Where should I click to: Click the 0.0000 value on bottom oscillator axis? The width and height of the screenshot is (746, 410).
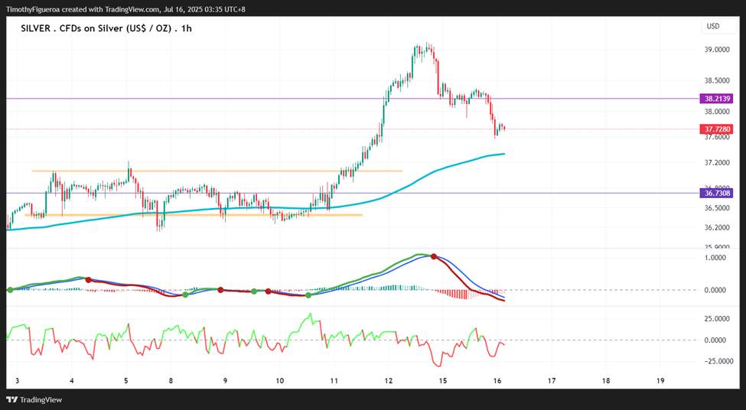pos(716,340)
